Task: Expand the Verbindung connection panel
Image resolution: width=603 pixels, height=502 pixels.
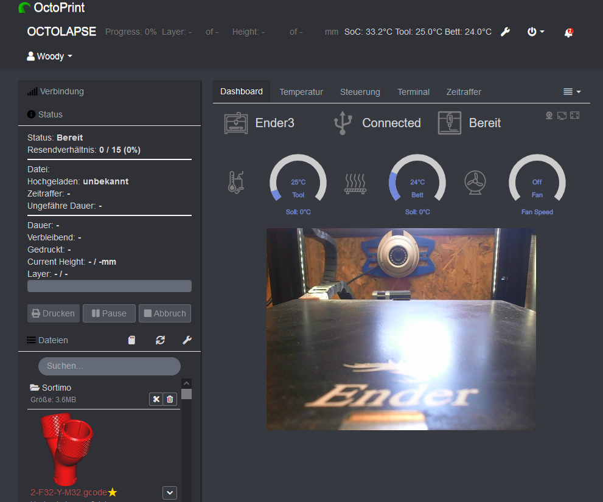Action: tap(56, 91)
